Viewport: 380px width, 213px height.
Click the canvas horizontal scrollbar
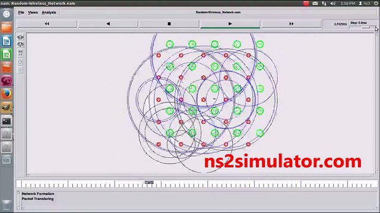tap(201, 176)
